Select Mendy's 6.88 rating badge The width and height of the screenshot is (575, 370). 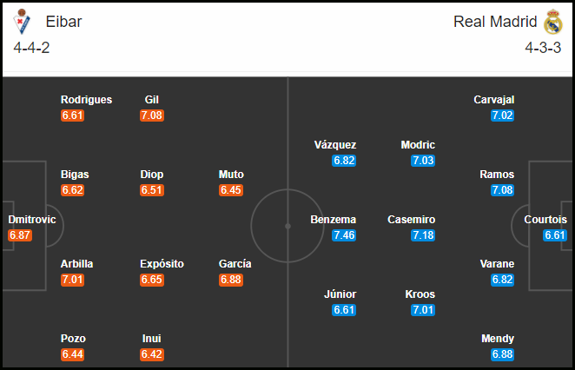coord(502,354)
